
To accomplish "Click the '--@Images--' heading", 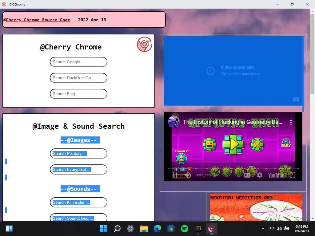I will [80, 140].
